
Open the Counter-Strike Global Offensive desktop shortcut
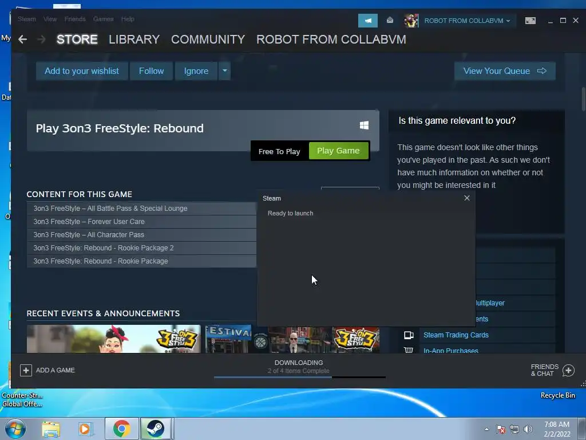point(22,399)
